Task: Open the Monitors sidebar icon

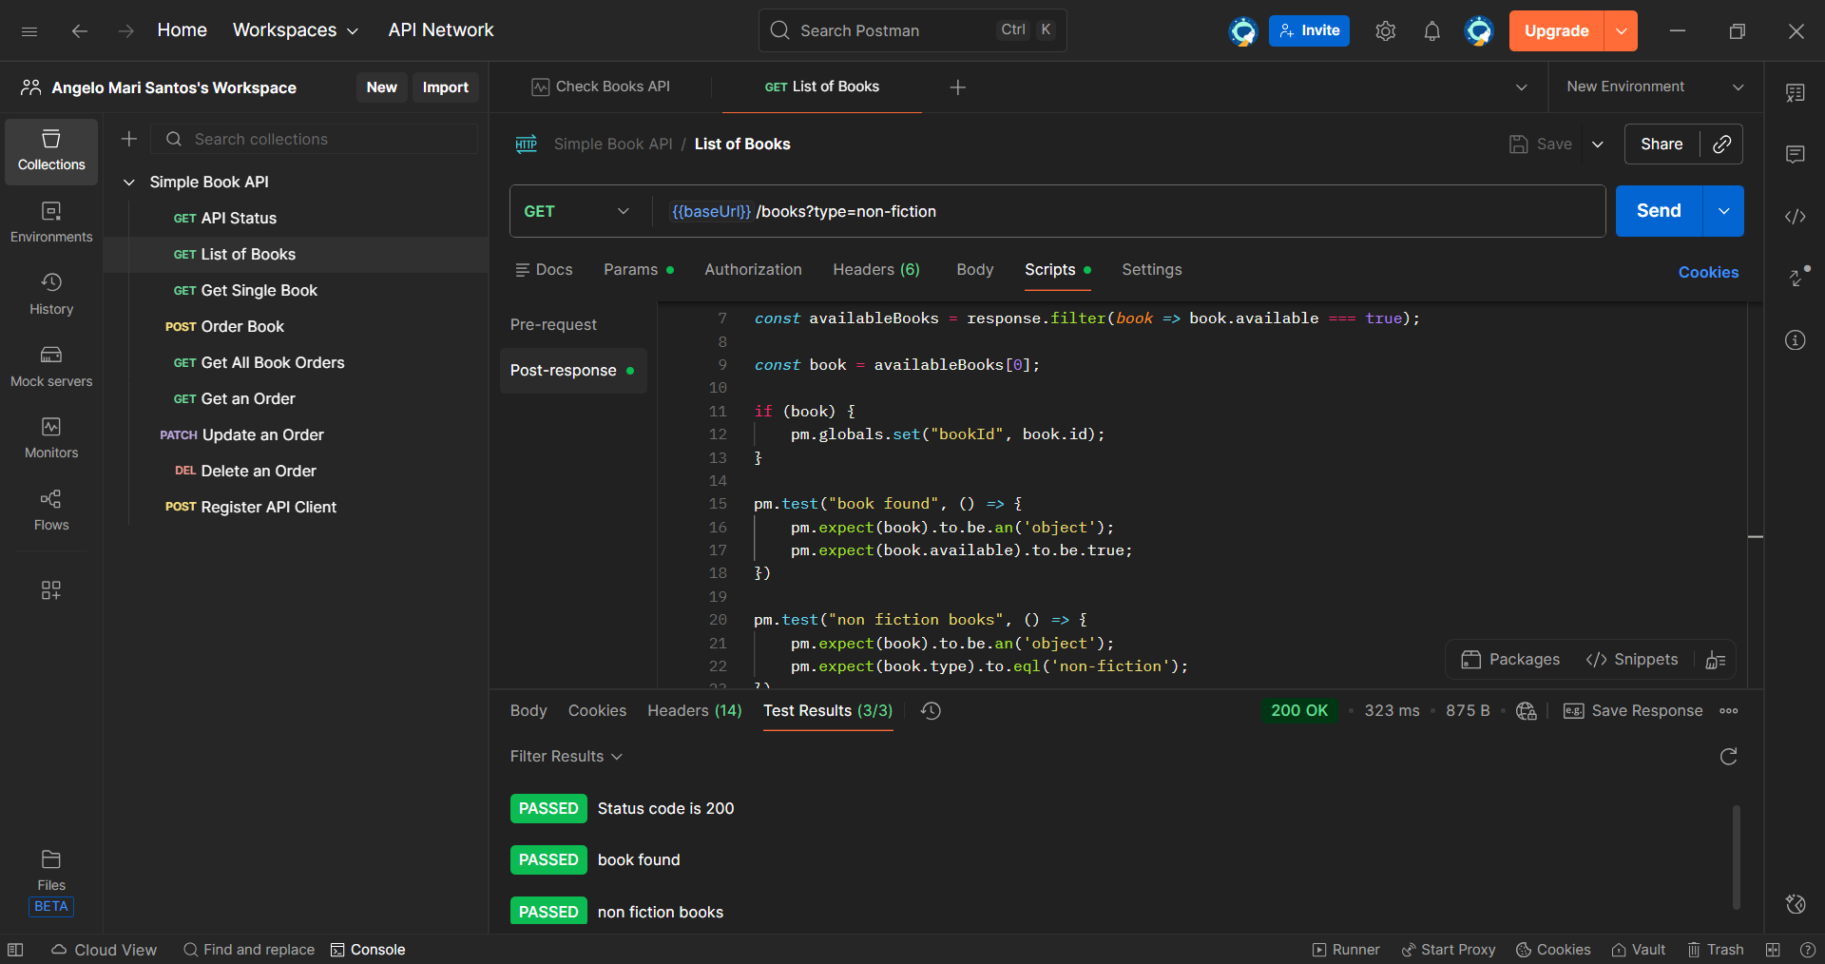Action: (51, 437)
